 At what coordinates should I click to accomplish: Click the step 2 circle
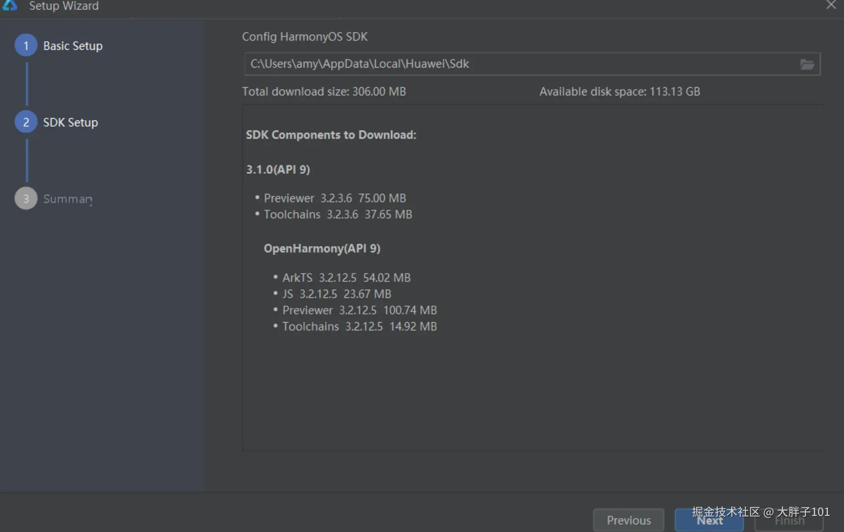(x=26, y=122)
